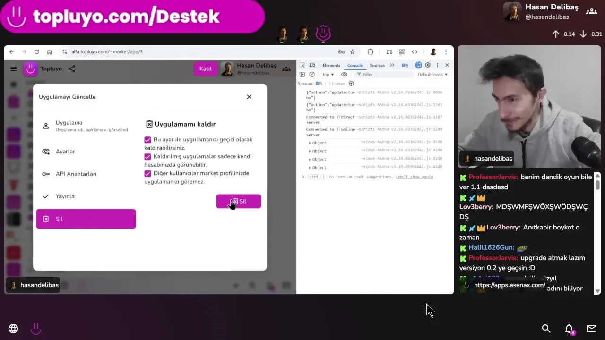Open Uygulama section in dialog
The width and height of the screenshot is (605, 340).
tap(86, 126)
